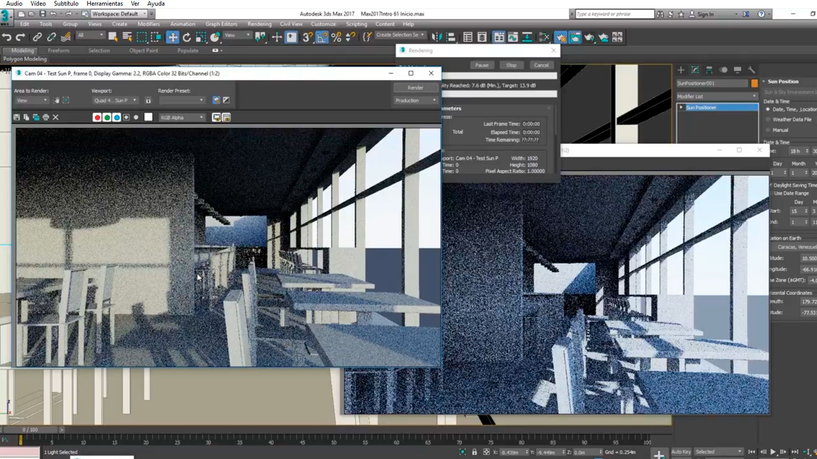Screen dimensions: 817x459
Task: Activate the Select and Link tool
Action: pos(37,37)
